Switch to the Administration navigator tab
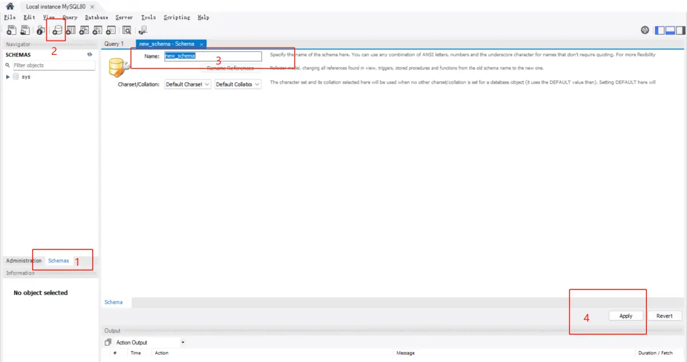Image resolution: width=687 pixels, height=362 pixels. [x=23, y=261]
